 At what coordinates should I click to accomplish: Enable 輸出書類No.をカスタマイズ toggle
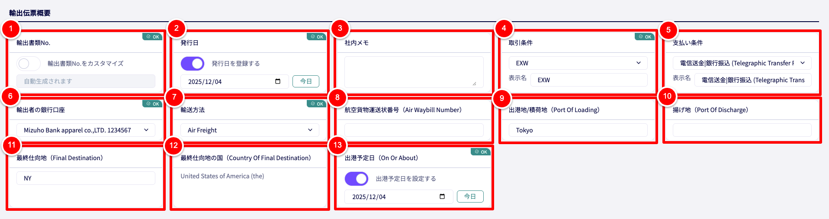[29, 64]
